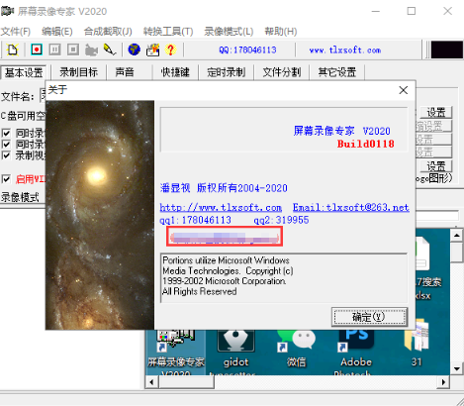Click the registration icon beside the globe

point(152,50)
